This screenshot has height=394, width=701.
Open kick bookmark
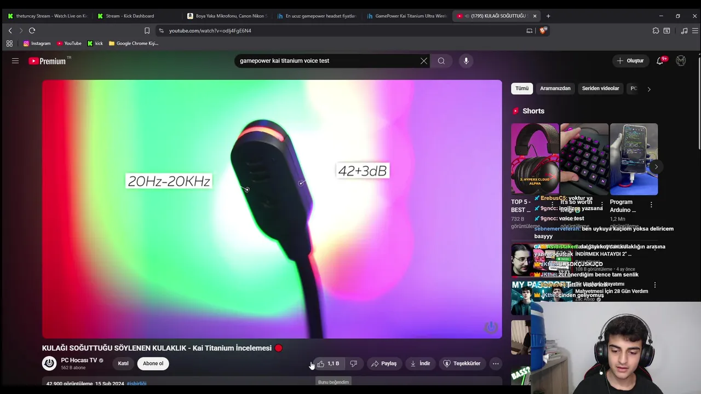coord(95,43)
